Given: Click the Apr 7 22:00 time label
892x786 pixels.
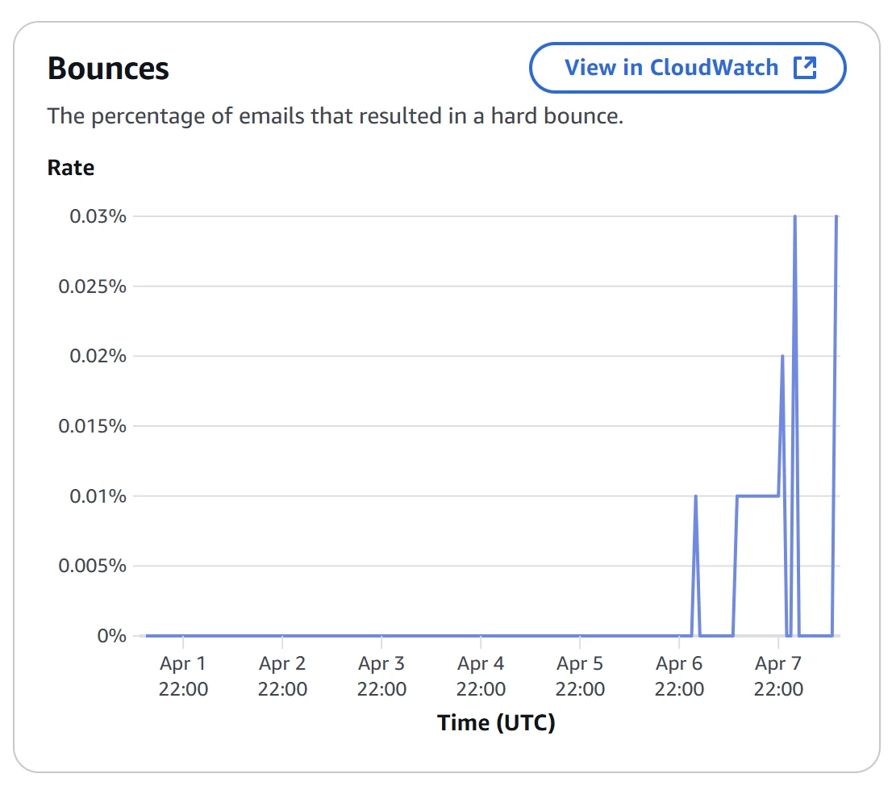Looking at the screenshot, I should point(778,676).
